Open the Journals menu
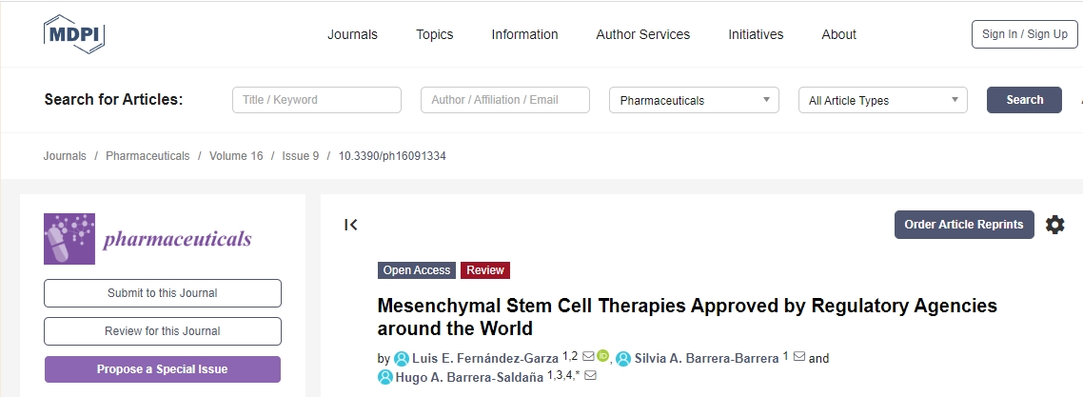Screen dimensions: 1083x397 (352, 34)
